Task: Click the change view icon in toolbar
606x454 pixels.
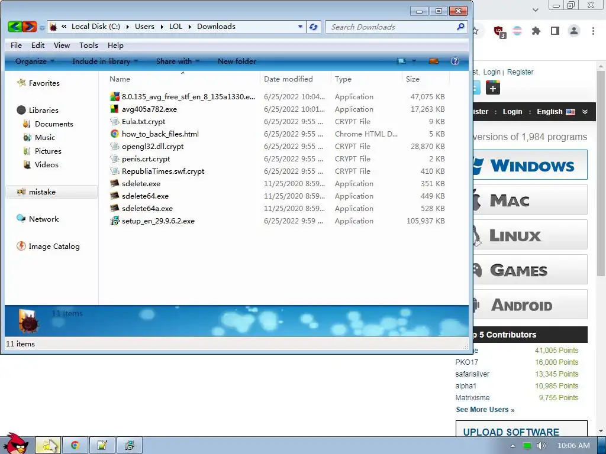Action: (x=402, y=61)
